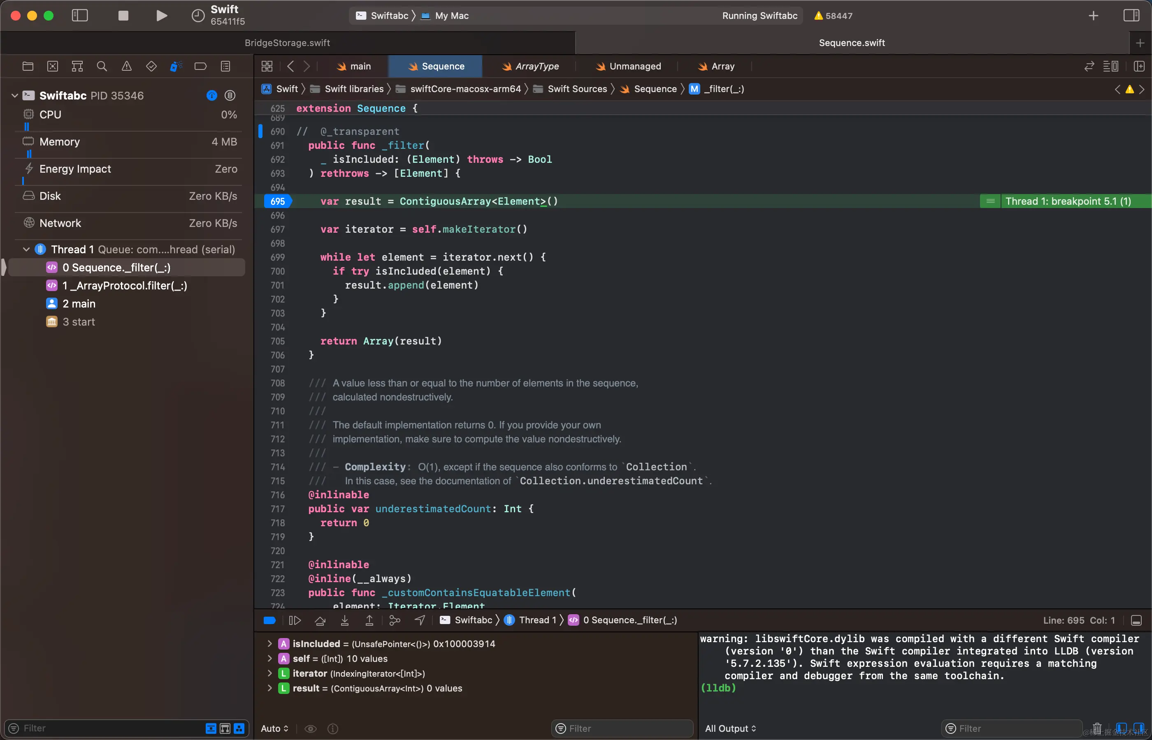The height and width of the screenshot is (740, 1152).
Task: Expand the iterator variable
Action: tap(270, 673)
